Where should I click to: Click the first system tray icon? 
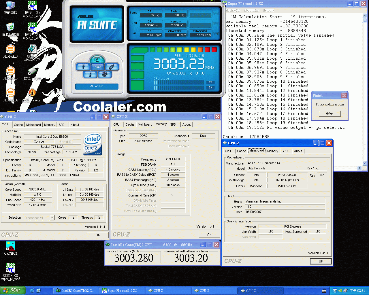click(335, 291)
